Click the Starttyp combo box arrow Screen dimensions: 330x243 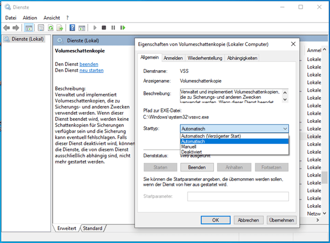tap(285, 129)
